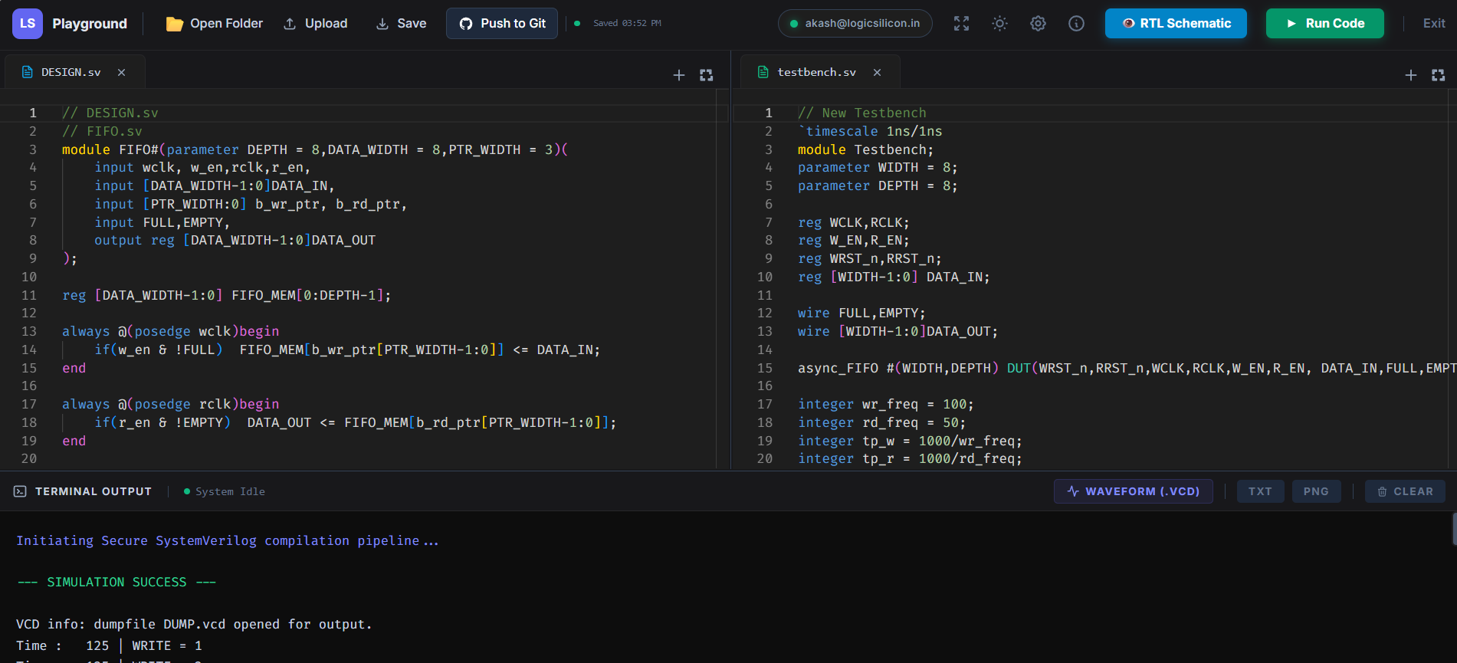Click 'SIMULATION SUCCESS' message in terminal

click(116, 582)
